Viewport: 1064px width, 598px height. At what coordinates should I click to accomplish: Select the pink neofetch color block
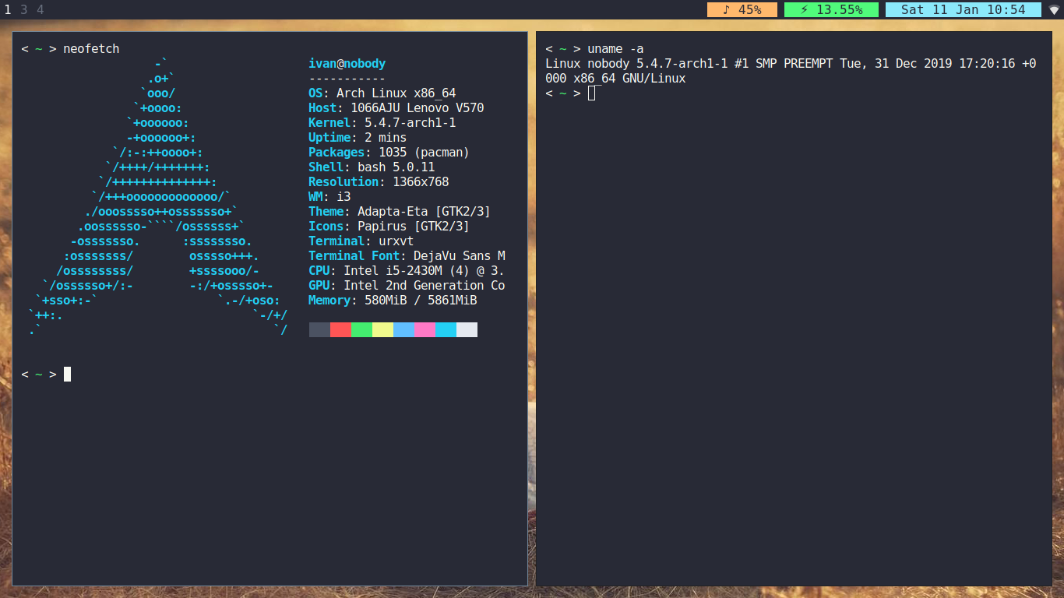coord(425,330)
